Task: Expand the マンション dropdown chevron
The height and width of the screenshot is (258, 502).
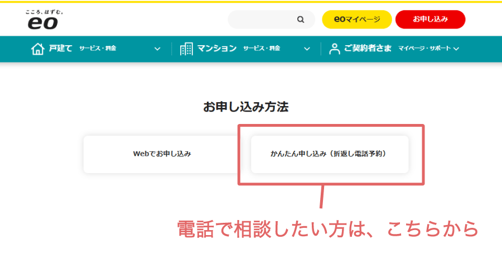Action: pyautogui.click(x=307, y=49)
